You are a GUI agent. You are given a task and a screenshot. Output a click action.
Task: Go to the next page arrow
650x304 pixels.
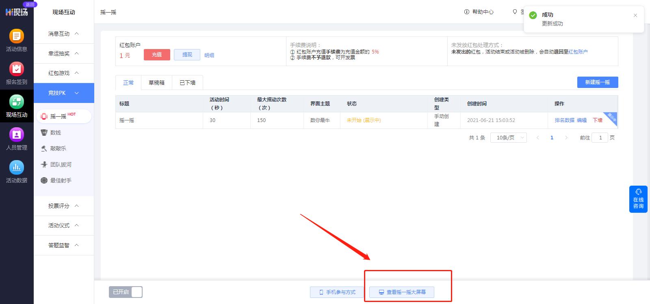tap(566, 138)
